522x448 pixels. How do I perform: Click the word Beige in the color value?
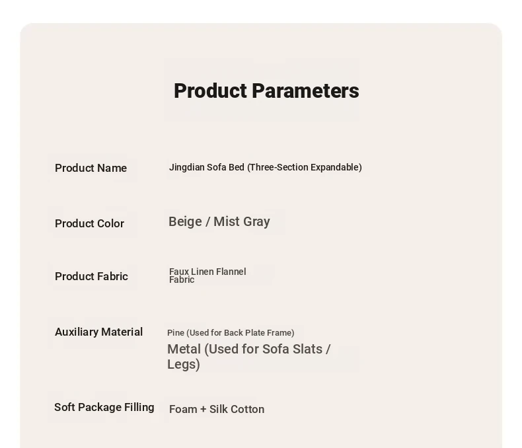click(185, 221)
